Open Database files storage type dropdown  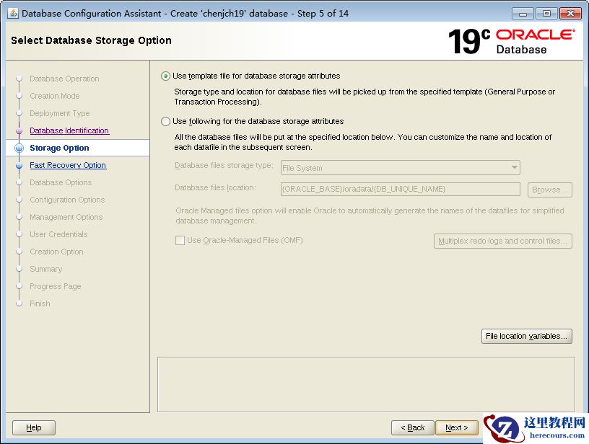[401, 168]
